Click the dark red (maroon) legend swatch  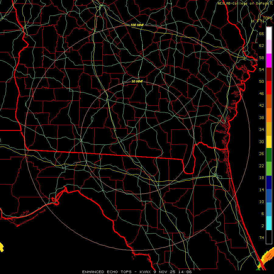[x=269, y=74]
